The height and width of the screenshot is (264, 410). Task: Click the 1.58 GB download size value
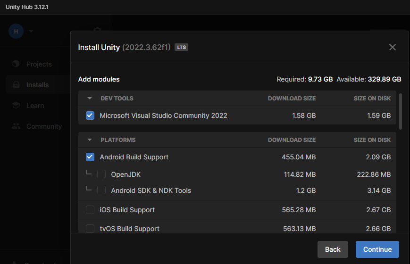tap(304, 115)
